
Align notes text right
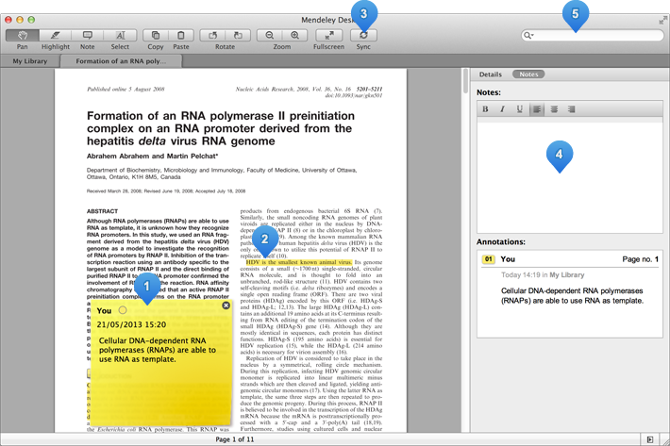(571, 109)
